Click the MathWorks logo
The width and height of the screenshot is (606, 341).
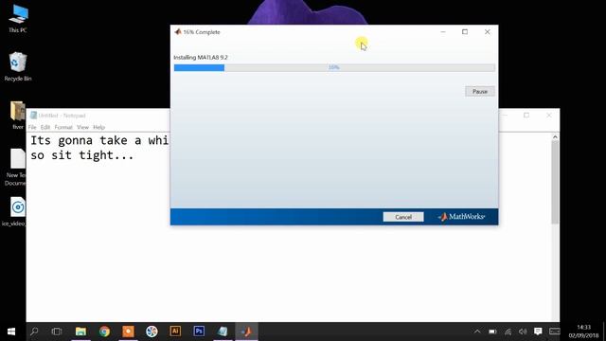(461, 217)
